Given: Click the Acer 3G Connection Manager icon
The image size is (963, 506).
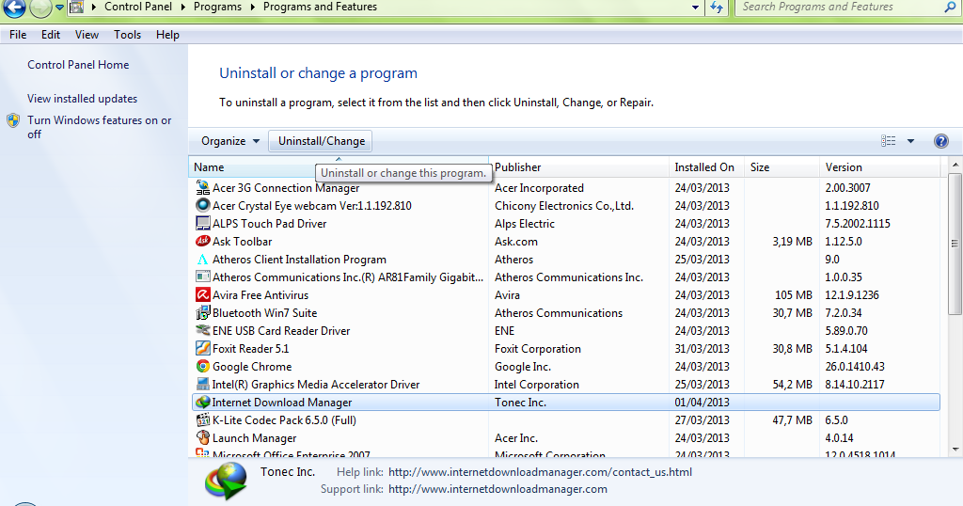Looking at the screenshot, I should tap(203, 187).
